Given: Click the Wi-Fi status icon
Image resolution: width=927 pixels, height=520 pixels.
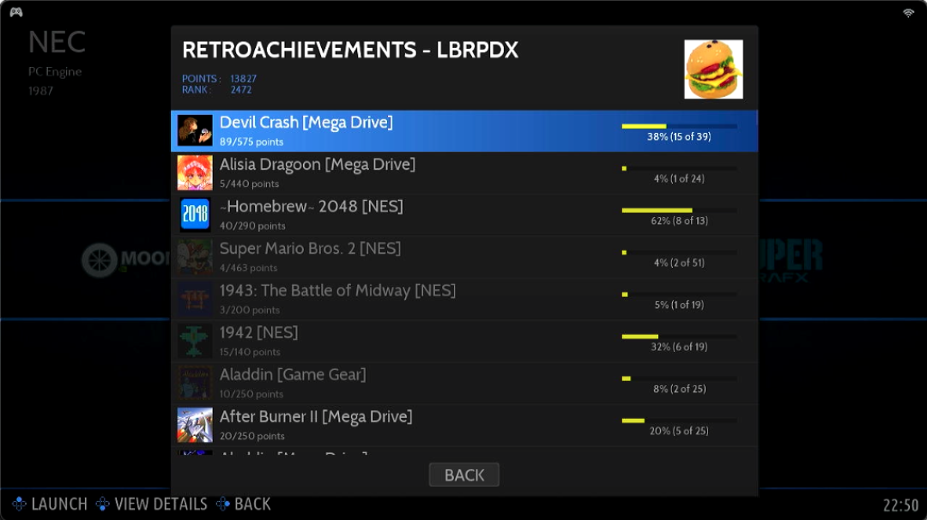Looking at the screenshot, I should (x=908, y=13).
